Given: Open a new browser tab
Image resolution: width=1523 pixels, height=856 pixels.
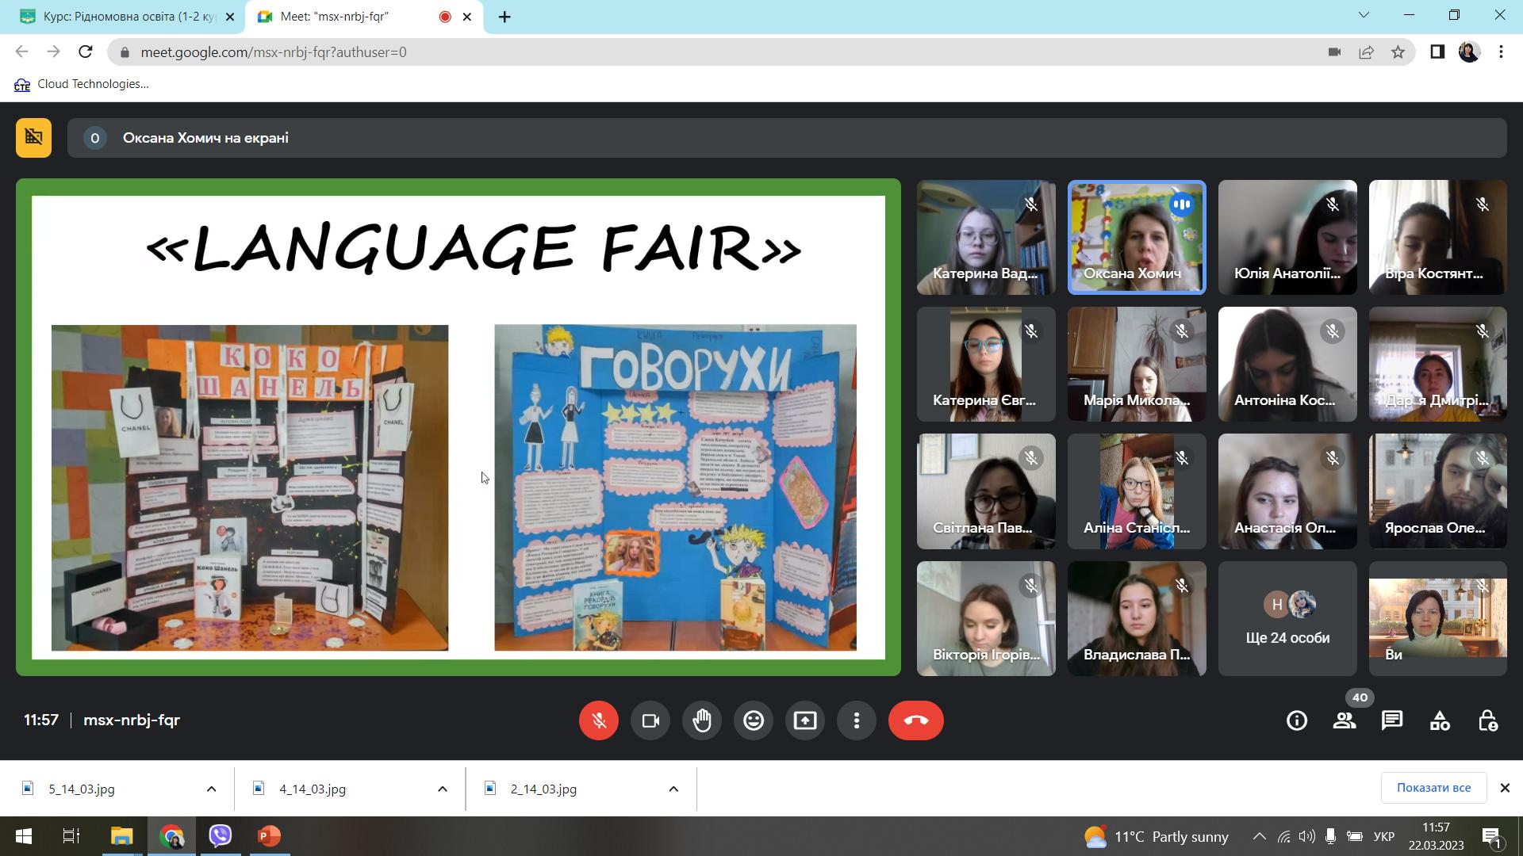Looking at the screenshot, I should [x=504, y=17].
